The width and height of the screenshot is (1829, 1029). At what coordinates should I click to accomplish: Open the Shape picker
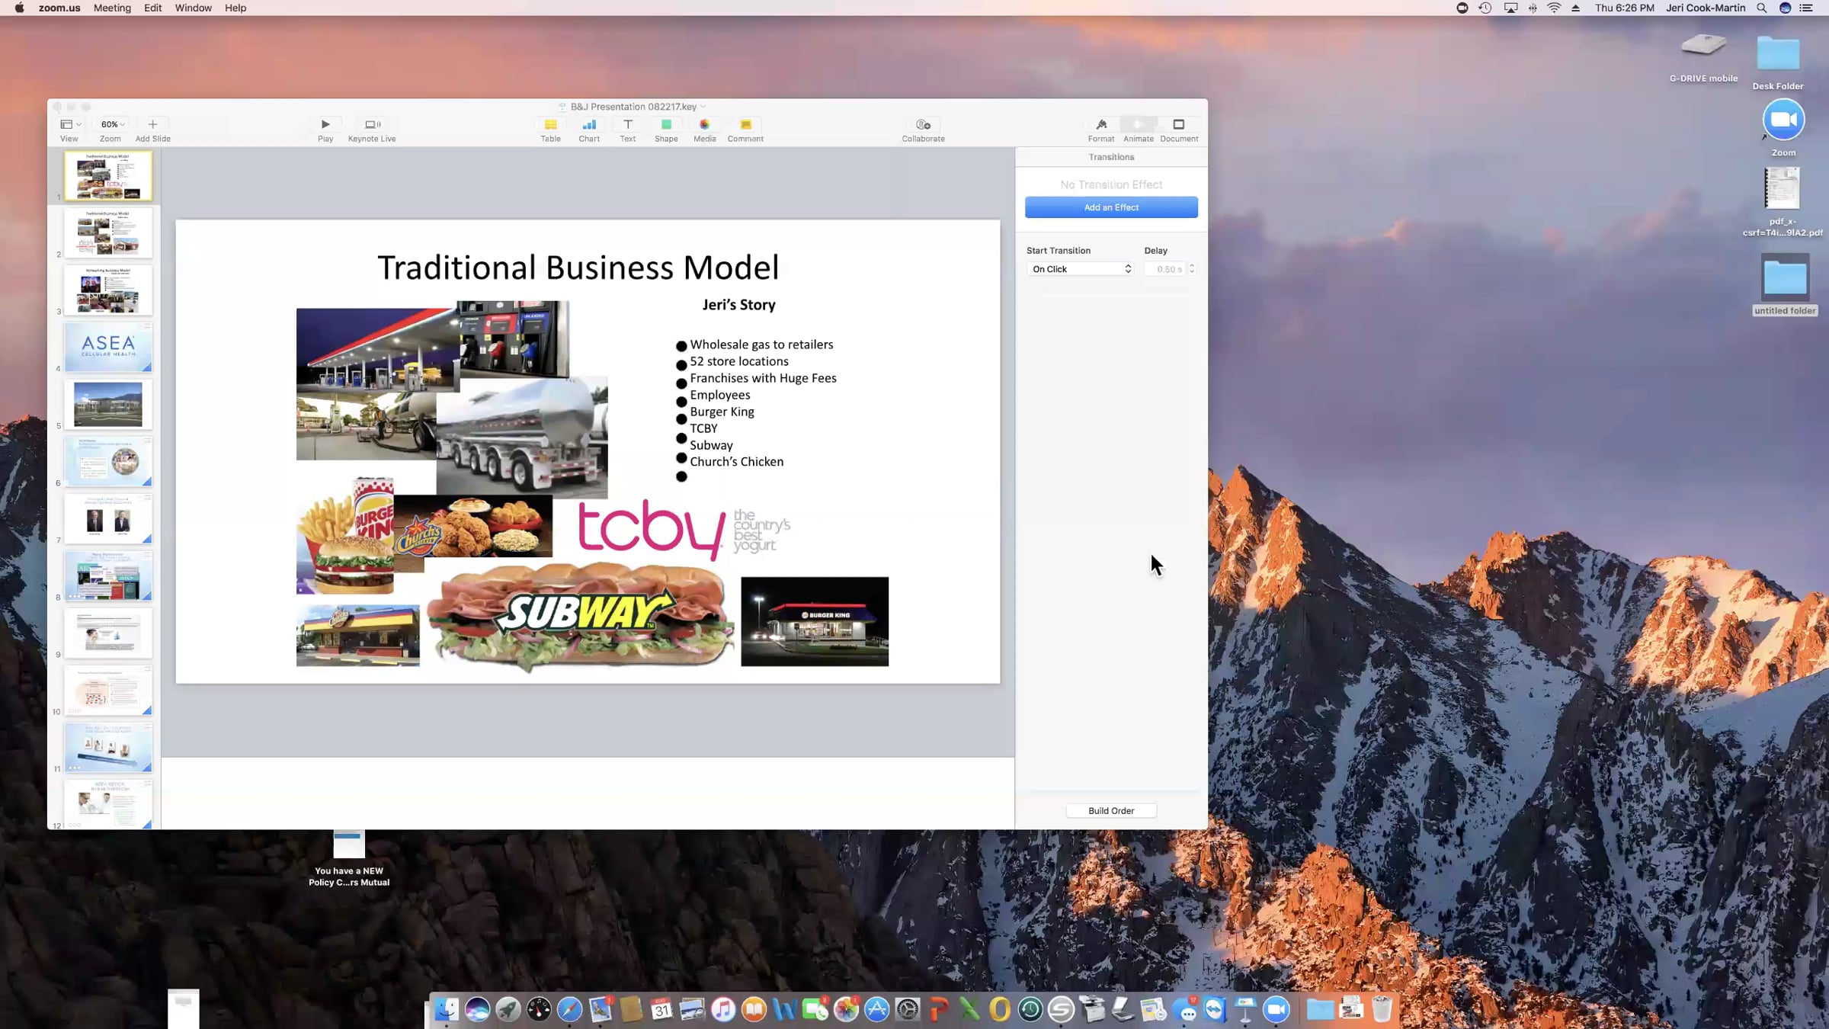666,124
